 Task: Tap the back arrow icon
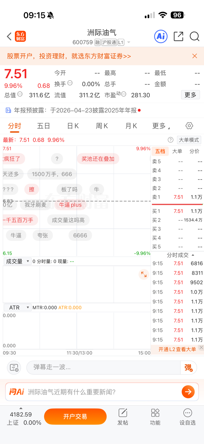9,36
